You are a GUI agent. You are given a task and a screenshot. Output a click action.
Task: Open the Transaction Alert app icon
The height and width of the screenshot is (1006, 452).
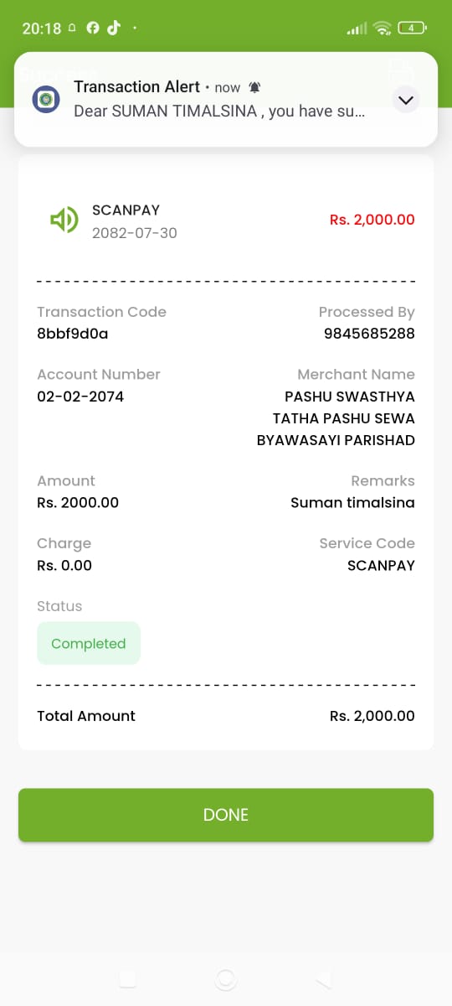[46, 100]
